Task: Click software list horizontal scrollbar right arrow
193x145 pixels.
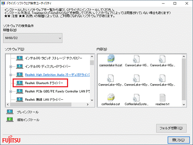Action: pos(88,105)
